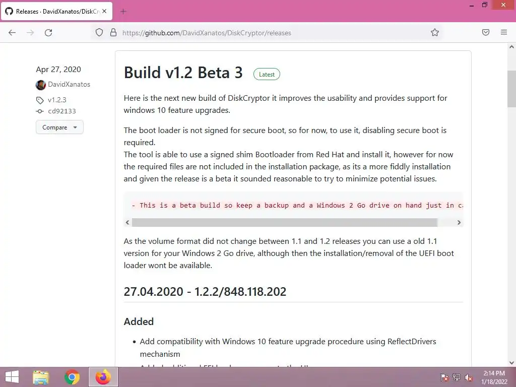Image resolution: width=516 pixels, height=387 pixels.
Task: Click the tag icon beside v1.2.3
Action: pyautogui.click(x=40, y=100)
